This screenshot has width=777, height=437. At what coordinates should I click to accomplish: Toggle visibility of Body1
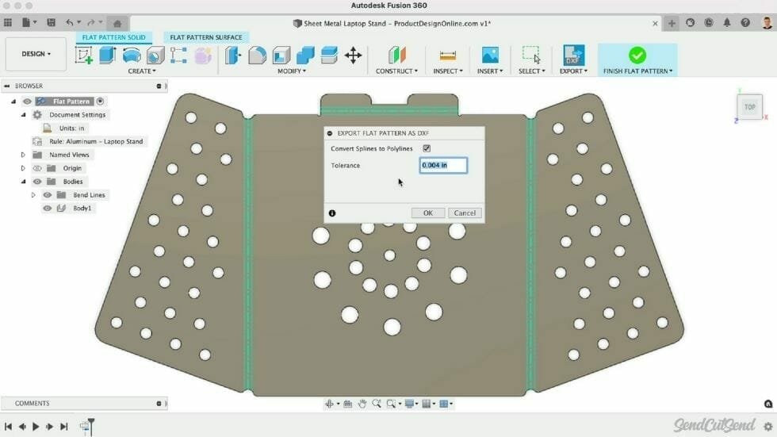click(48, 209)
